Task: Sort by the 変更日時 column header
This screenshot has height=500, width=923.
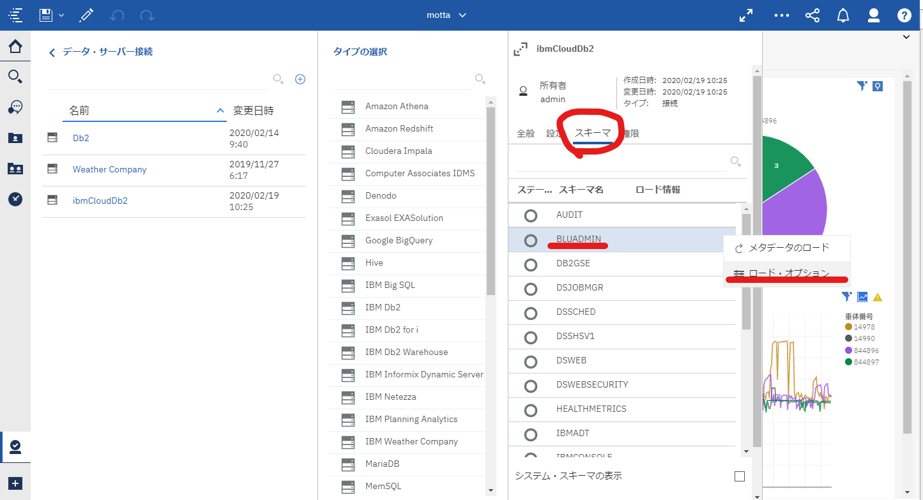Action: click(x=254, y=110)
